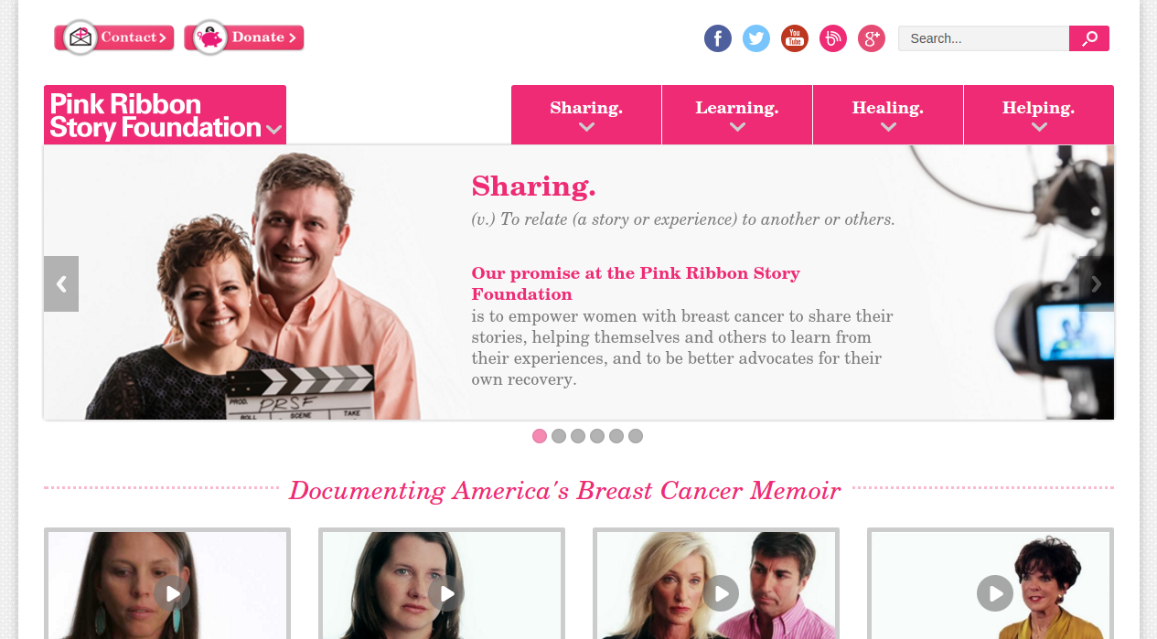The image size is (1157, 639).
Task: Open the Healing. navigation tab
Action: [x=888, y=115]
